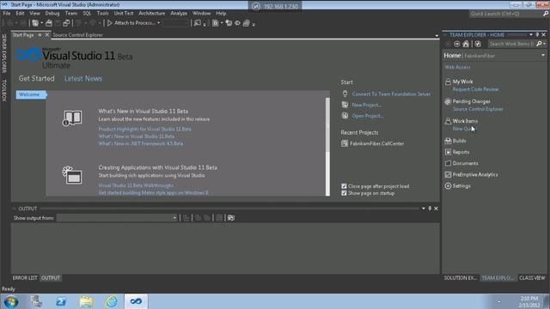Click the Documents icon

point(448,163)
